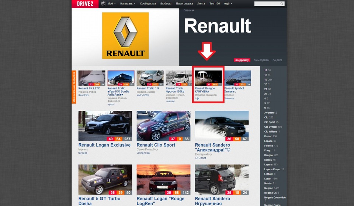Select Espace in model list
Image resolution: width=354 pixels, height=206 pixels.
point(268,141)
